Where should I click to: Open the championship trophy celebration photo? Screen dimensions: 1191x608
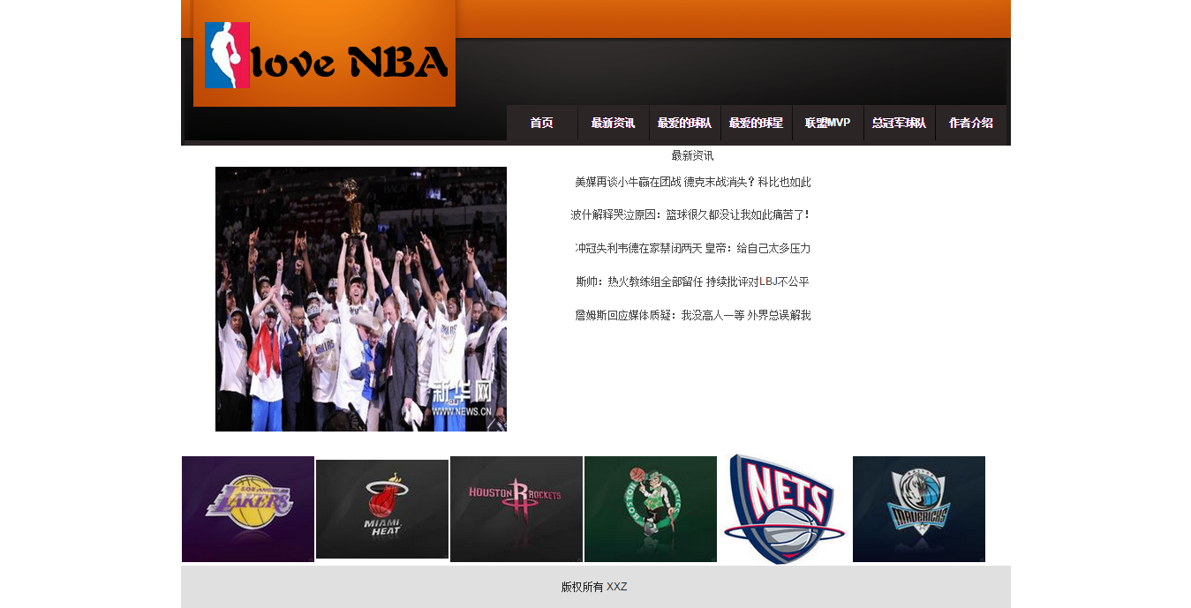click(361, 299)
